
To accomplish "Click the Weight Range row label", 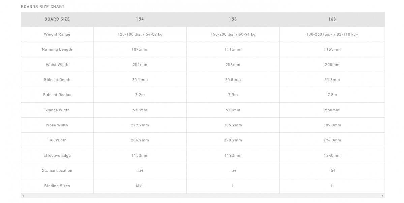I will [57, 34].
